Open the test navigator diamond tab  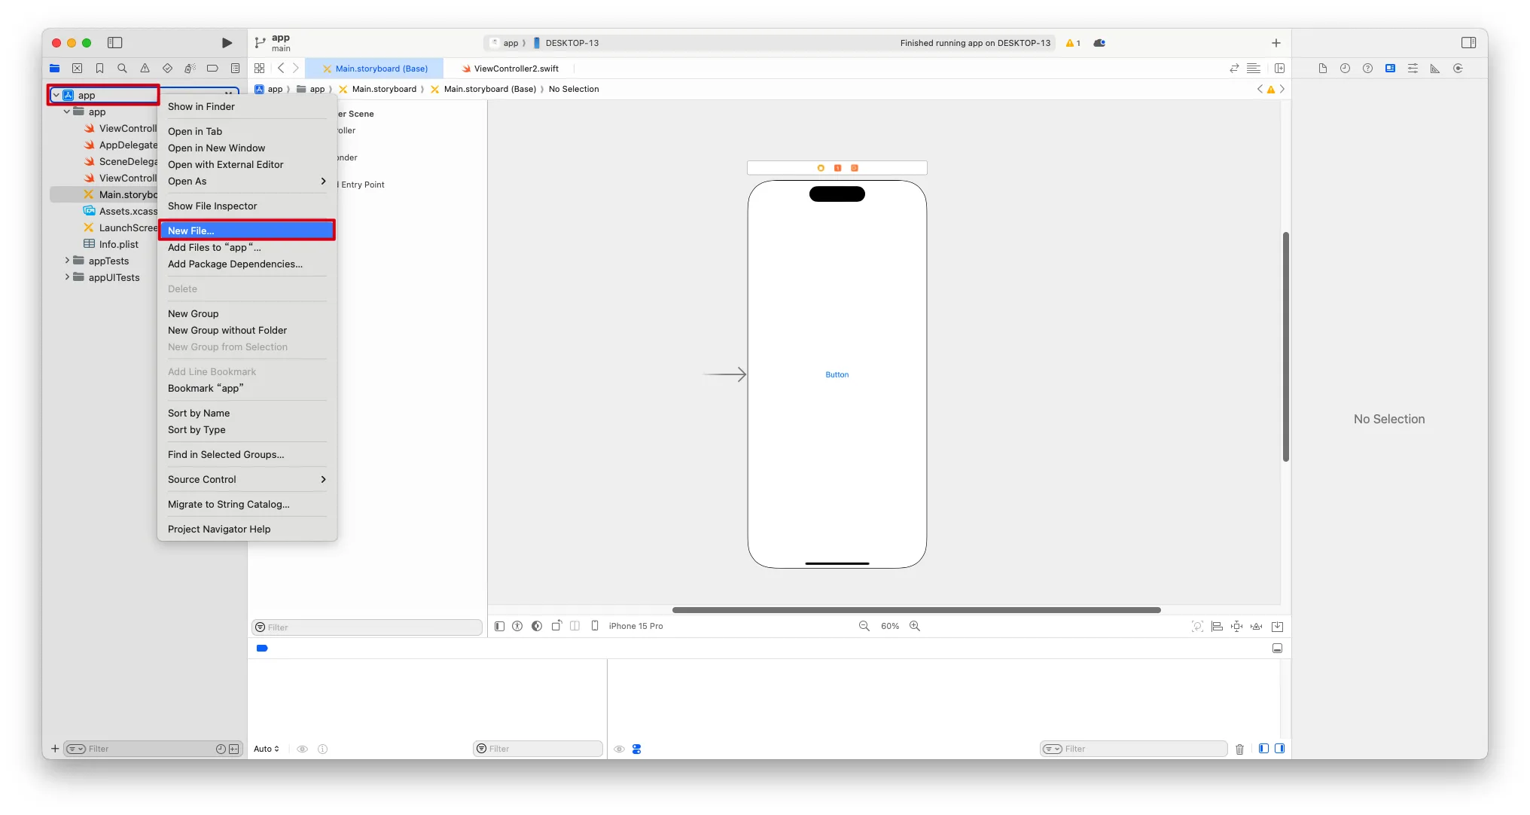click(167, 69)
